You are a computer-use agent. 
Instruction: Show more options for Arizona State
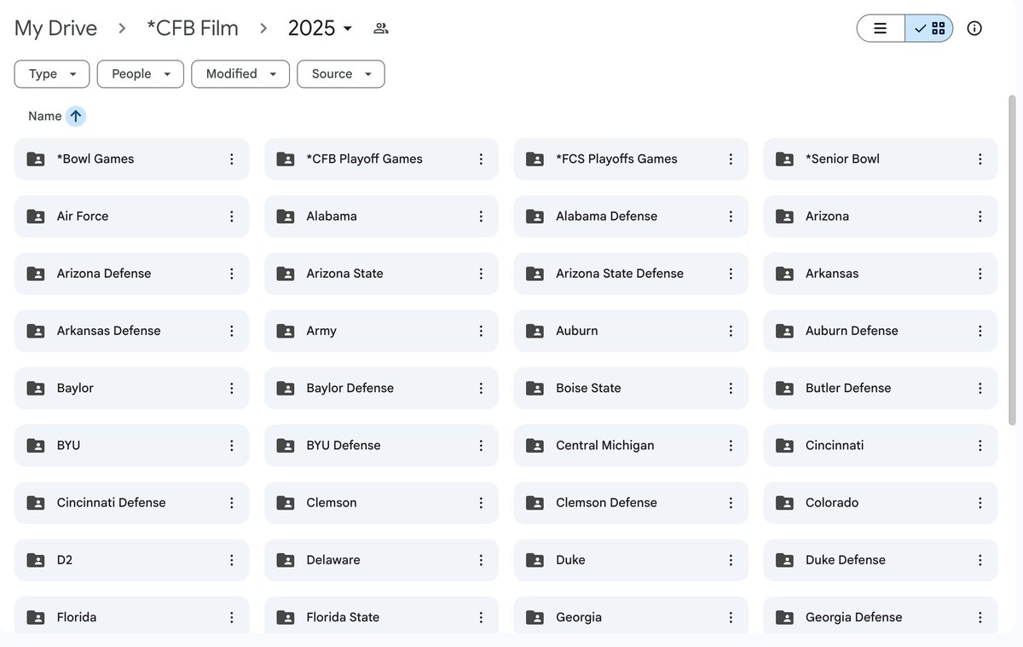(481, 274)
